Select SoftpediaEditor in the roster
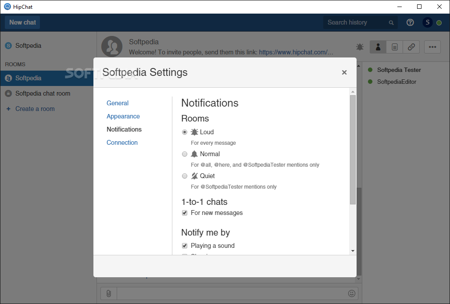 click(396, 82)
